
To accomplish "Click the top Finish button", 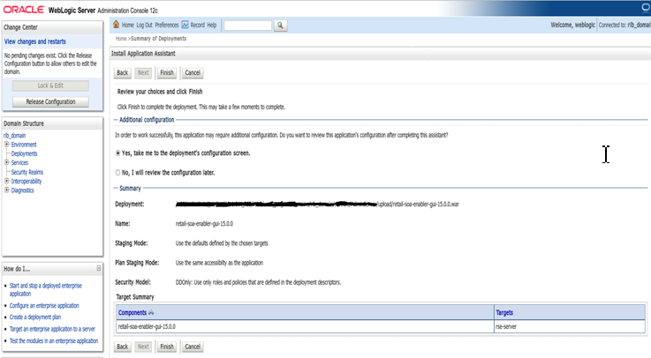I will pyautogui.click(x=167, y=73).
